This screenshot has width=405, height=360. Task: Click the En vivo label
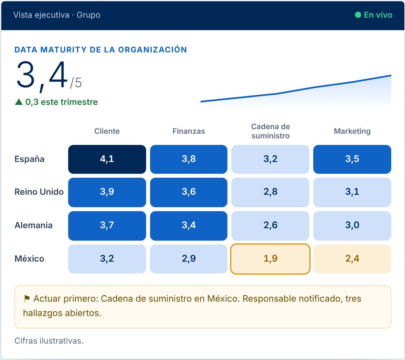click(x=378, y=15)
